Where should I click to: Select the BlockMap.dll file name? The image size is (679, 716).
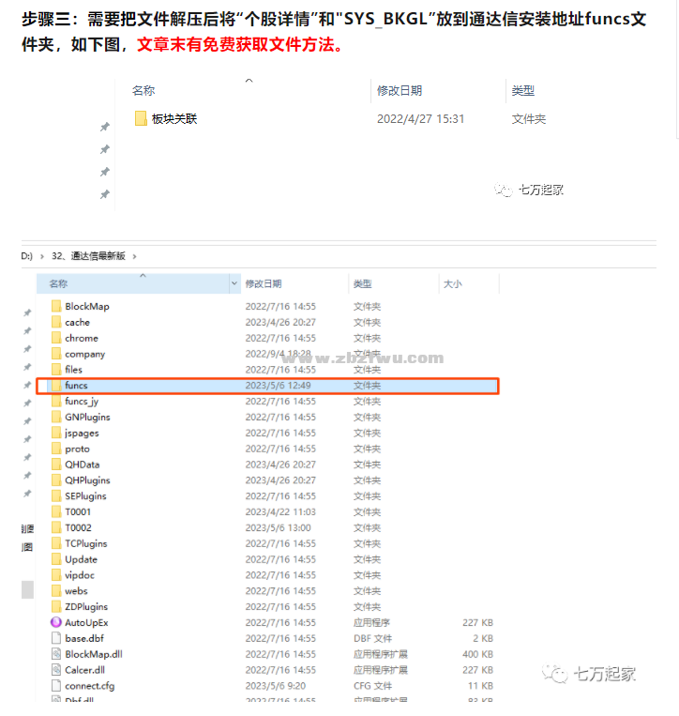tap(94, 654)
